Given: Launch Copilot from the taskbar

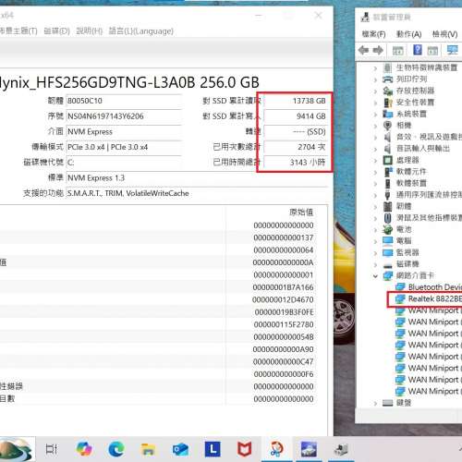Looking at the screenshot, I should point(84,449).
